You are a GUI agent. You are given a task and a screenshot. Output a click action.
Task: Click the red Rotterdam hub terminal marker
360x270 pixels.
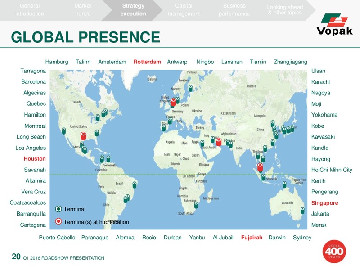[x=173, y=102]
